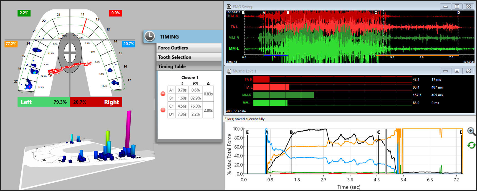This screenshot has height=191, width=477.
Task: Select the Right 20.7% force bar
Action: (x=96, y=102)
